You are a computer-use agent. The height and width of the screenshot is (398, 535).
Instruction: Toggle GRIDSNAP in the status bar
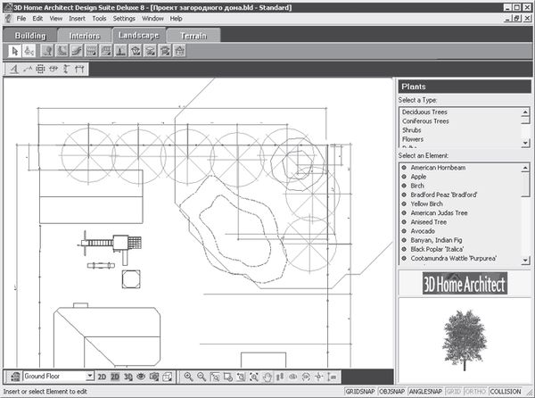360,391
